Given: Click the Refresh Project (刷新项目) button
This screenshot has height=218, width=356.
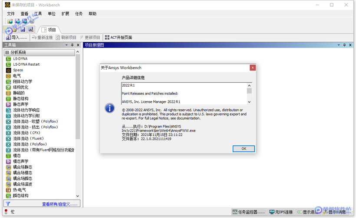Looking at the screenshot, I should coord(66,37).
